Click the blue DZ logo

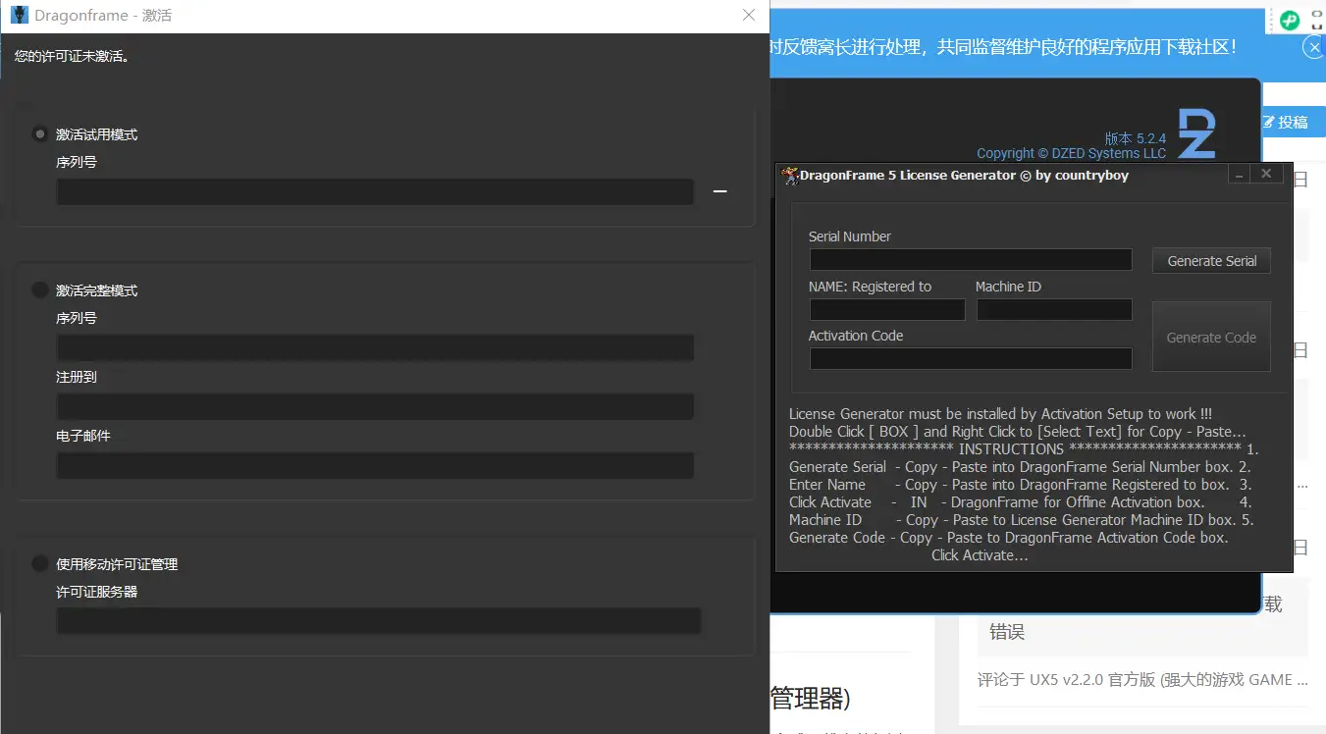pos(1197,134)
